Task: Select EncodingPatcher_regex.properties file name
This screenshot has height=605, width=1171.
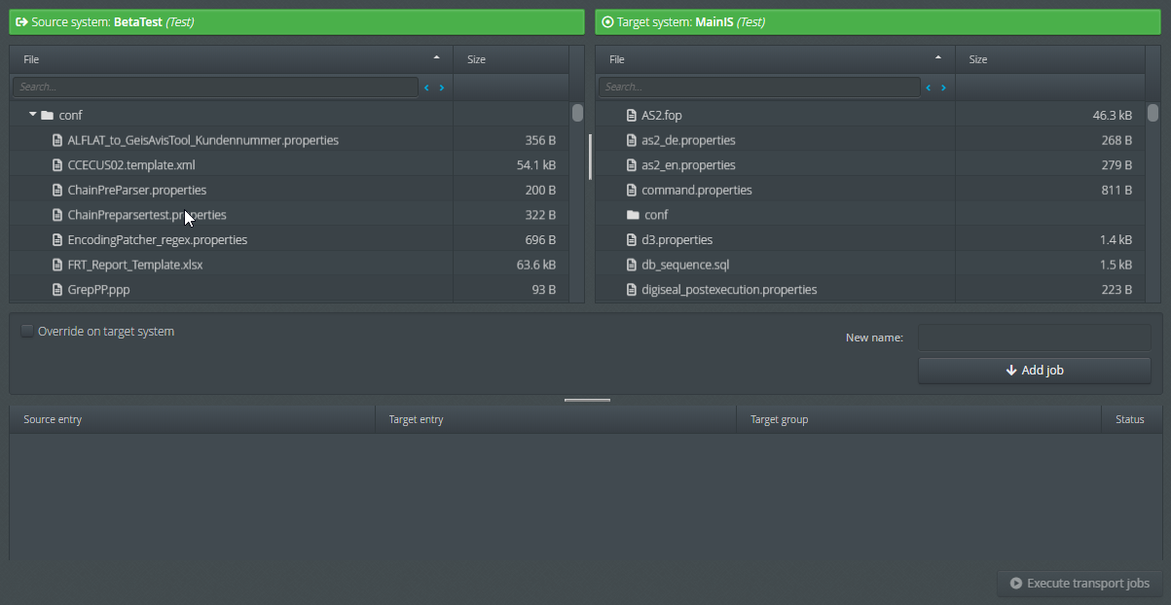Action: 158,239
